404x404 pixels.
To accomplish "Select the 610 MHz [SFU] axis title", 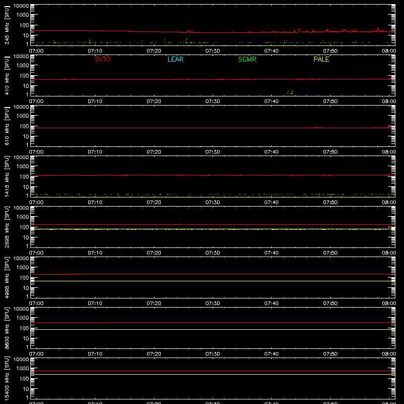I will (x=7, y=126).
